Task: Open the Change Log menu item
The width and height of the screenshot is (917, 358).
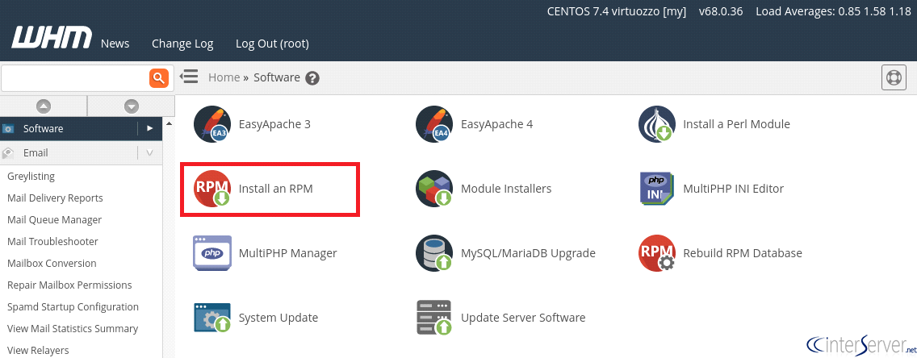Action: [182, 44]
